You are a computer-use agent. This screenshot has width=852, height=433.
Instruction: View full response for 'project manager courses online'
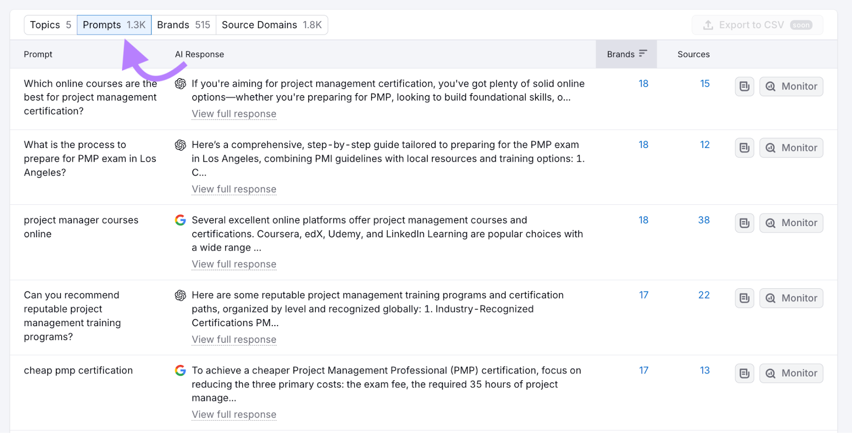coord(234,264)
